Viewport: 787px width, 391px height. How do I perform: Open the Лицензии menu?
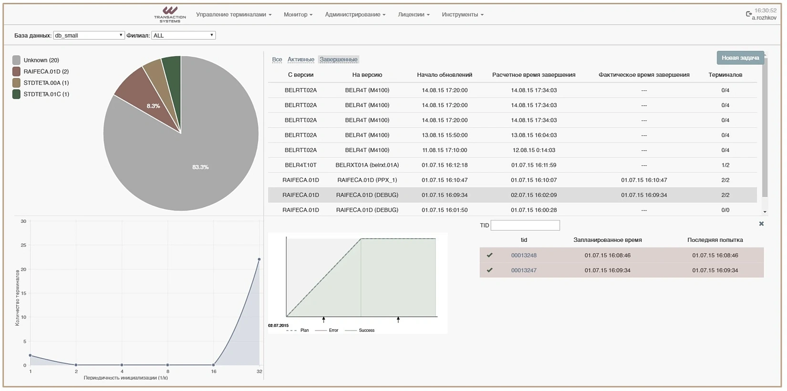pos(414,14)
